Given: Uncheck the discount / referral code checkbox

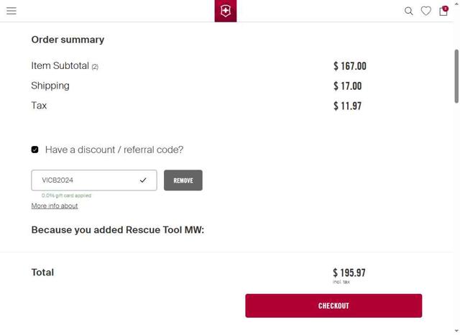Looking at the screenshot, I should pos(34,150).
